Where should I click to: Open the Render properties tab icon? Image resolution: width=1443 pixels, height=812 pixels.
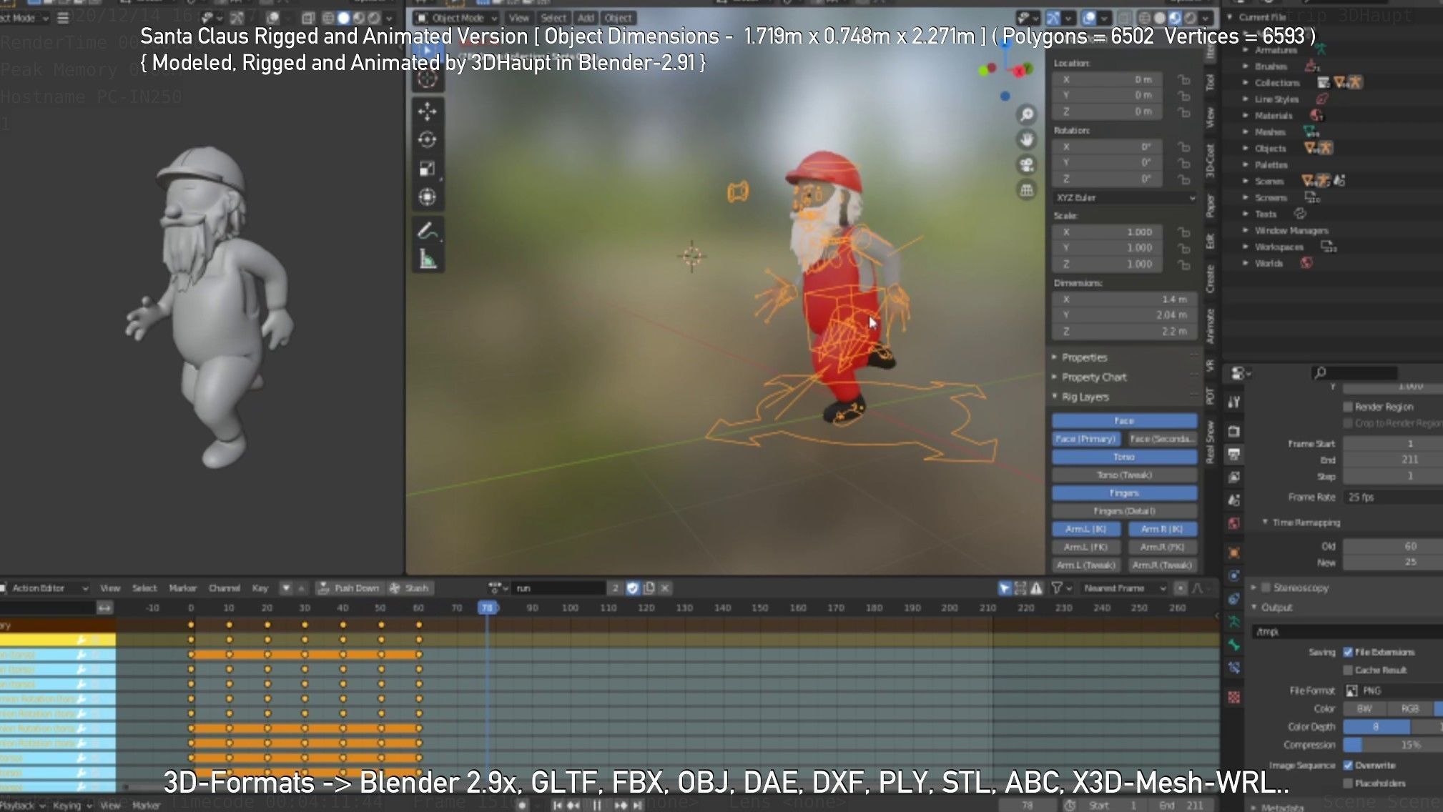pyautogui.click(x=1234, y=431)
